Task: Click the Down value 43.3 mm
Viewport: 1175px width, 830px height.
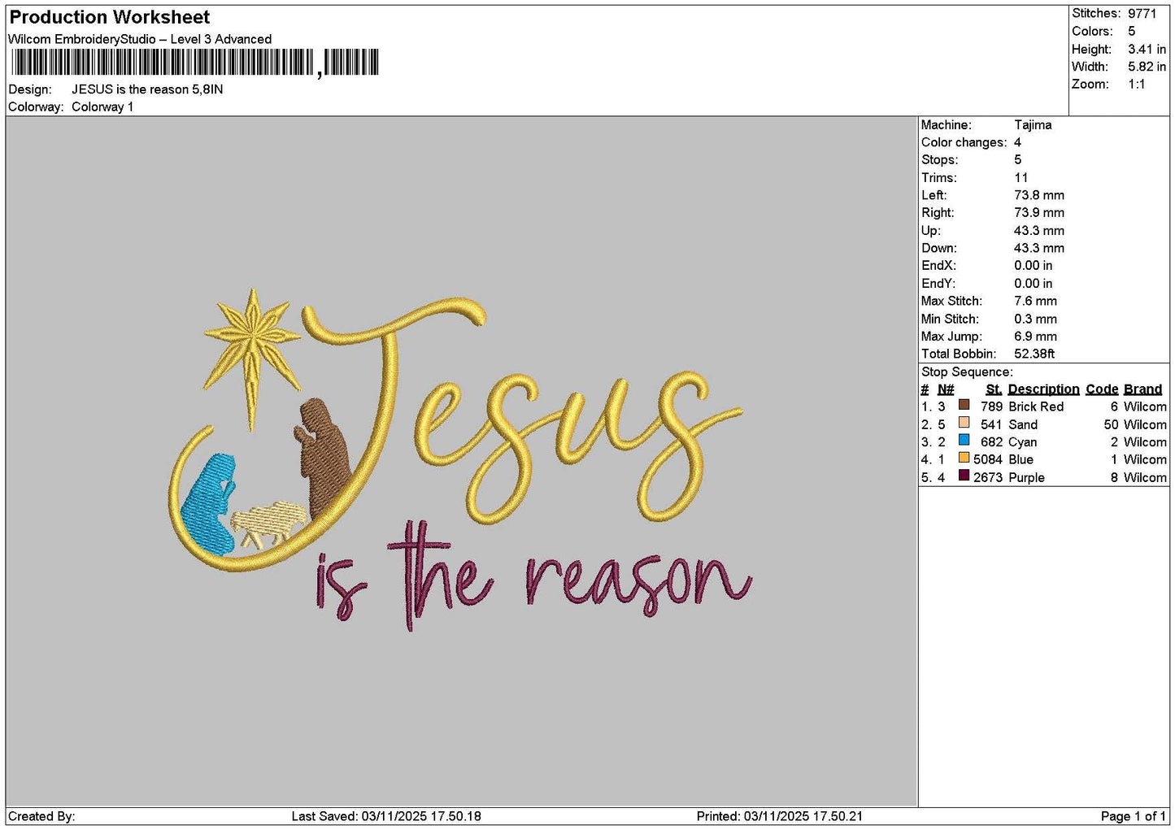Action: (x=1039, y=248)
